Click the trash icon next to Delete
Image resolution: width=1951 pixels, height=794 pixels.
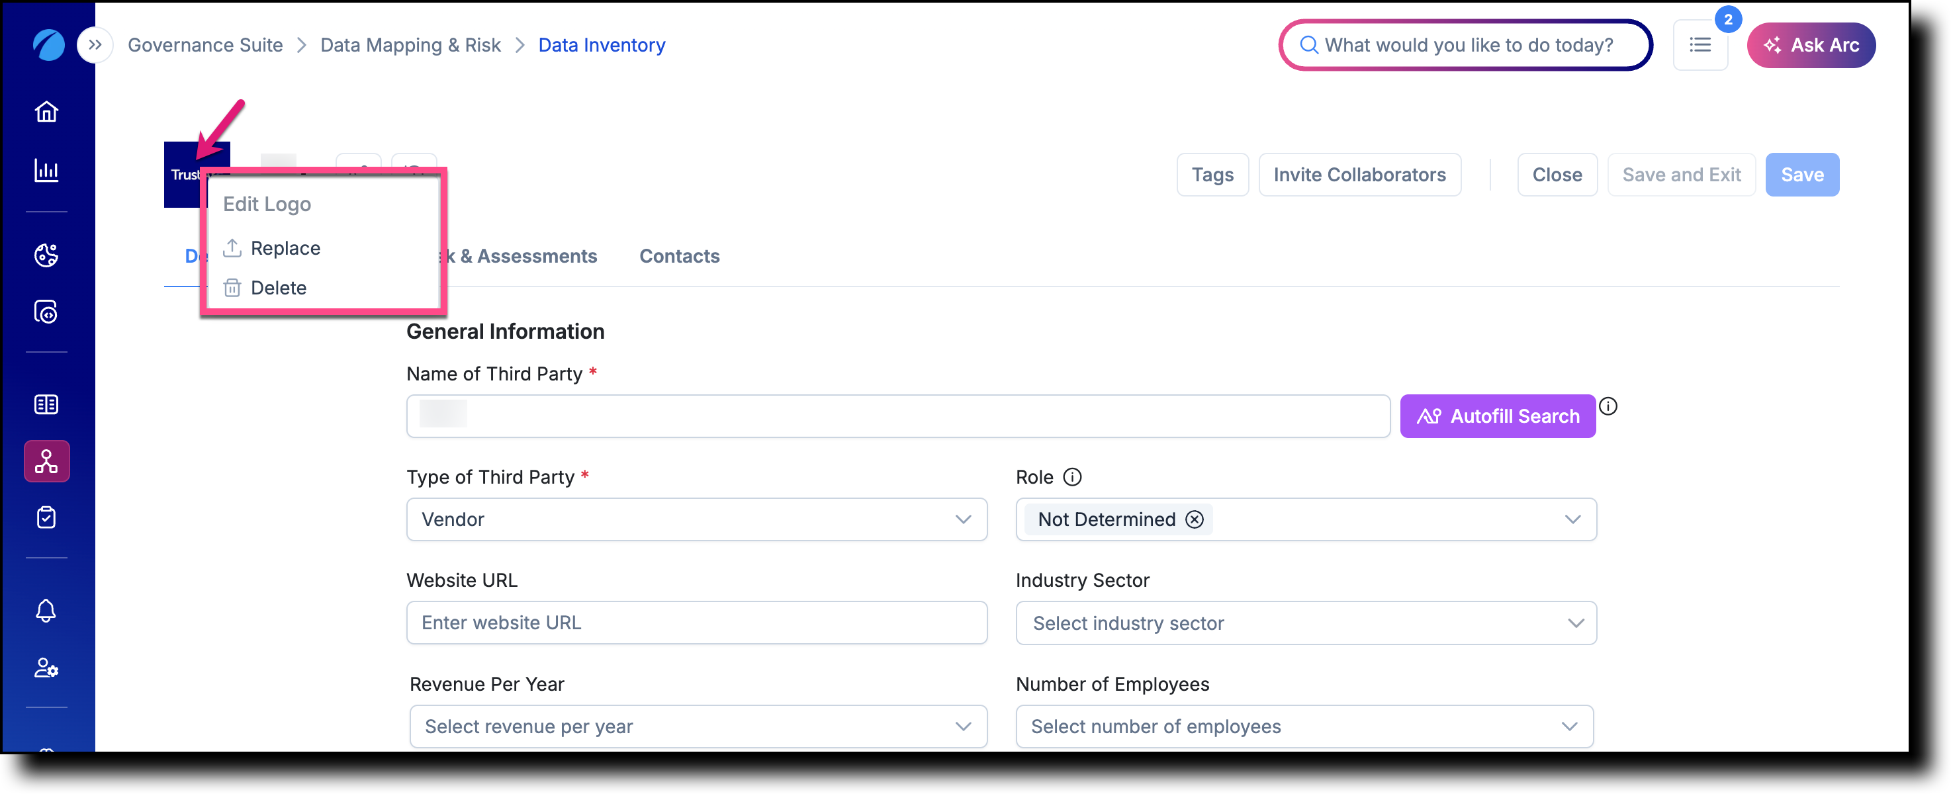click(232, 288)
